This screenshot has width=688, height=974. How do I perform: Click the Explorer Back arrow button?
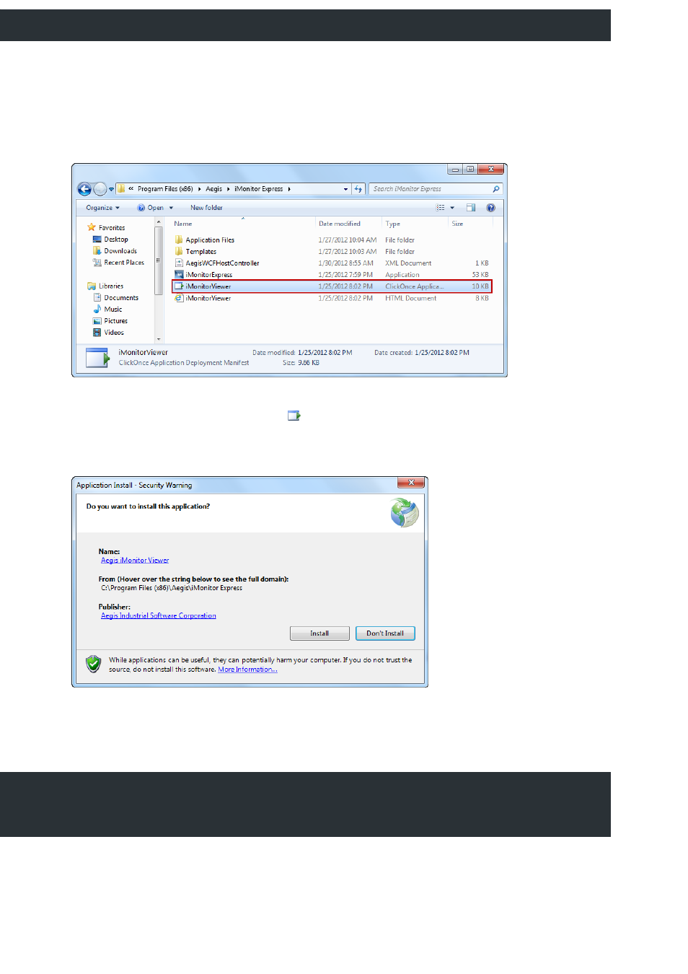pos(84,189)
